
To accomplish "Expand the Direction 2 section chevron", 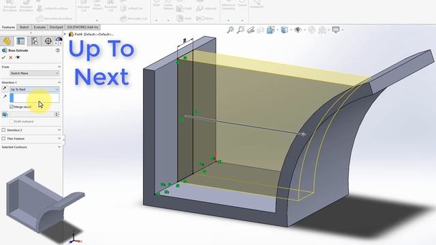I will click(59, 130).
